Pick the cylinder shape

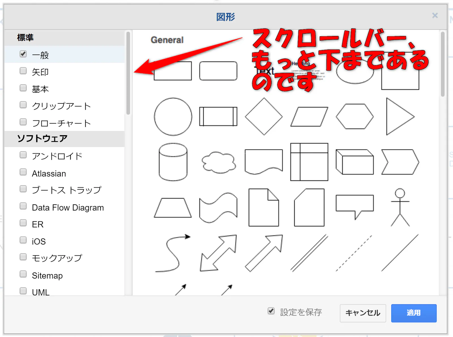coord(173,162)
